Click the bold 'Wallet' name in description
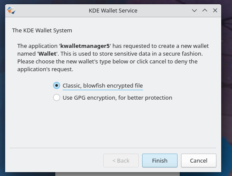Image resolution: width=232 pixels, height=176 pixels. pyautogui.click(x=48, y=53)
